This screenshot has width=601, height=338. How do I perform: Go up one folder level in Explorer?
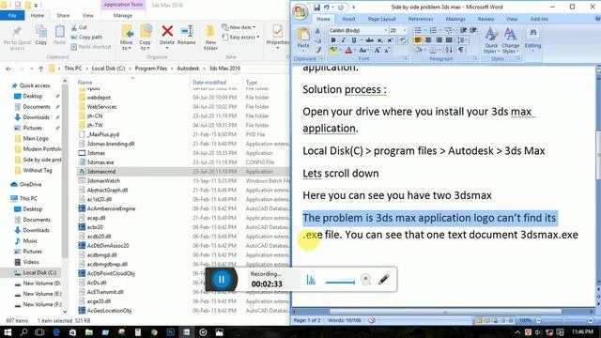pos(41,69)
